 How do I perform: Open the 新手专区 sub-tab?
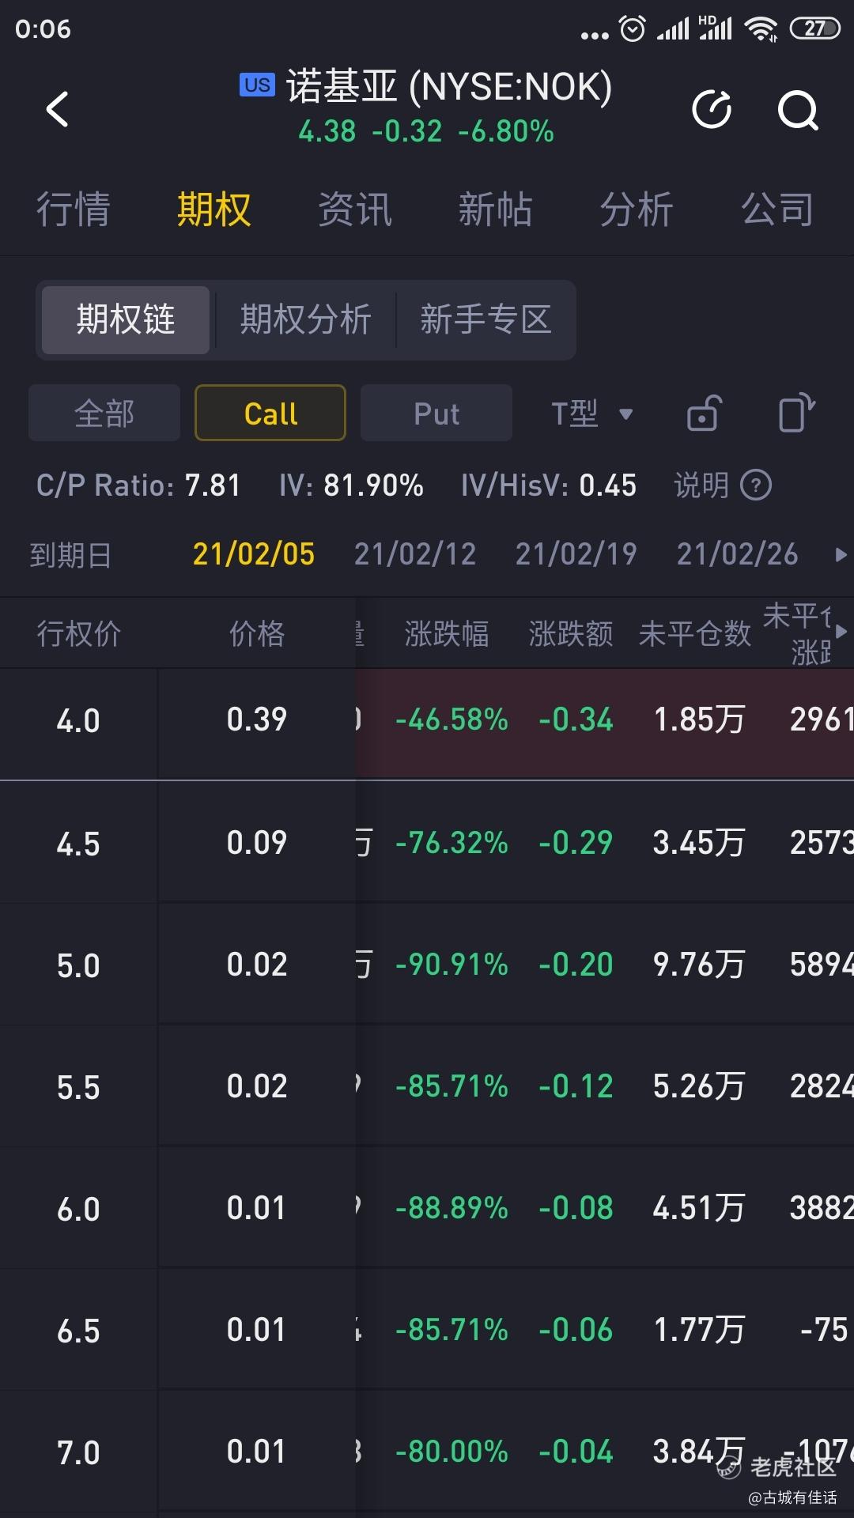click(486, 319)
